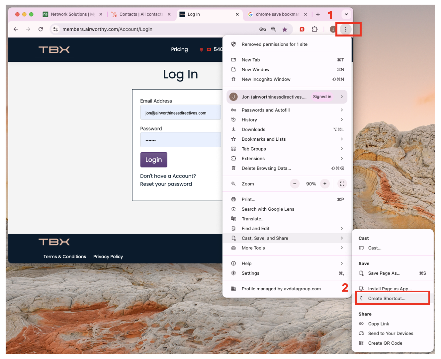The image size is (441, 359).
Task: Open the password manager key icon
Action: 262,29
